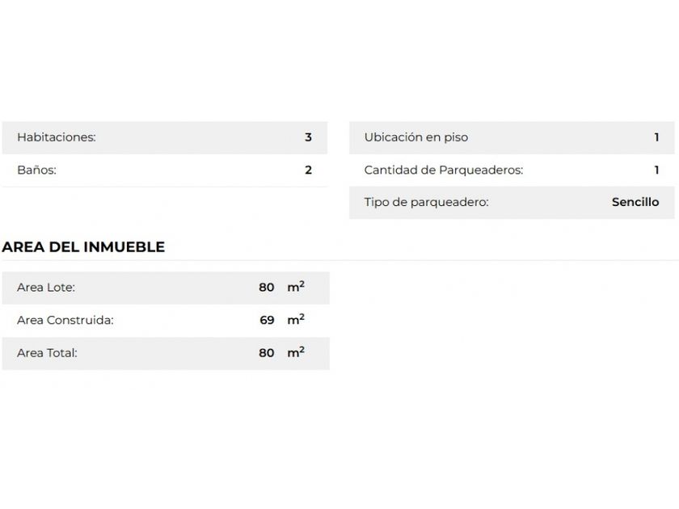Click the Habitaciones label

coord(57,137)
